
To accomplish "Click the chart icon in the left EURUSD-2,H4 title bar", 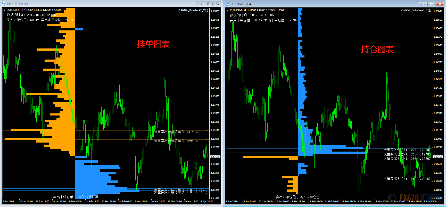I will pyautogui.click(x=4, y=4).
